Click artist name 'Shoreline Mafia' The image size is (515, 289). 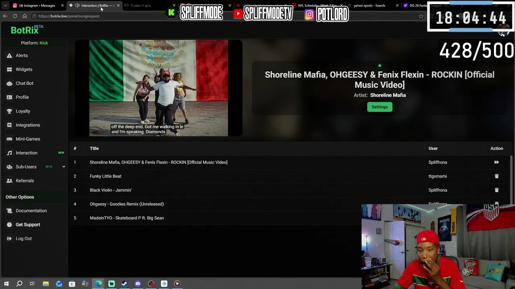(x=388, y=95)
